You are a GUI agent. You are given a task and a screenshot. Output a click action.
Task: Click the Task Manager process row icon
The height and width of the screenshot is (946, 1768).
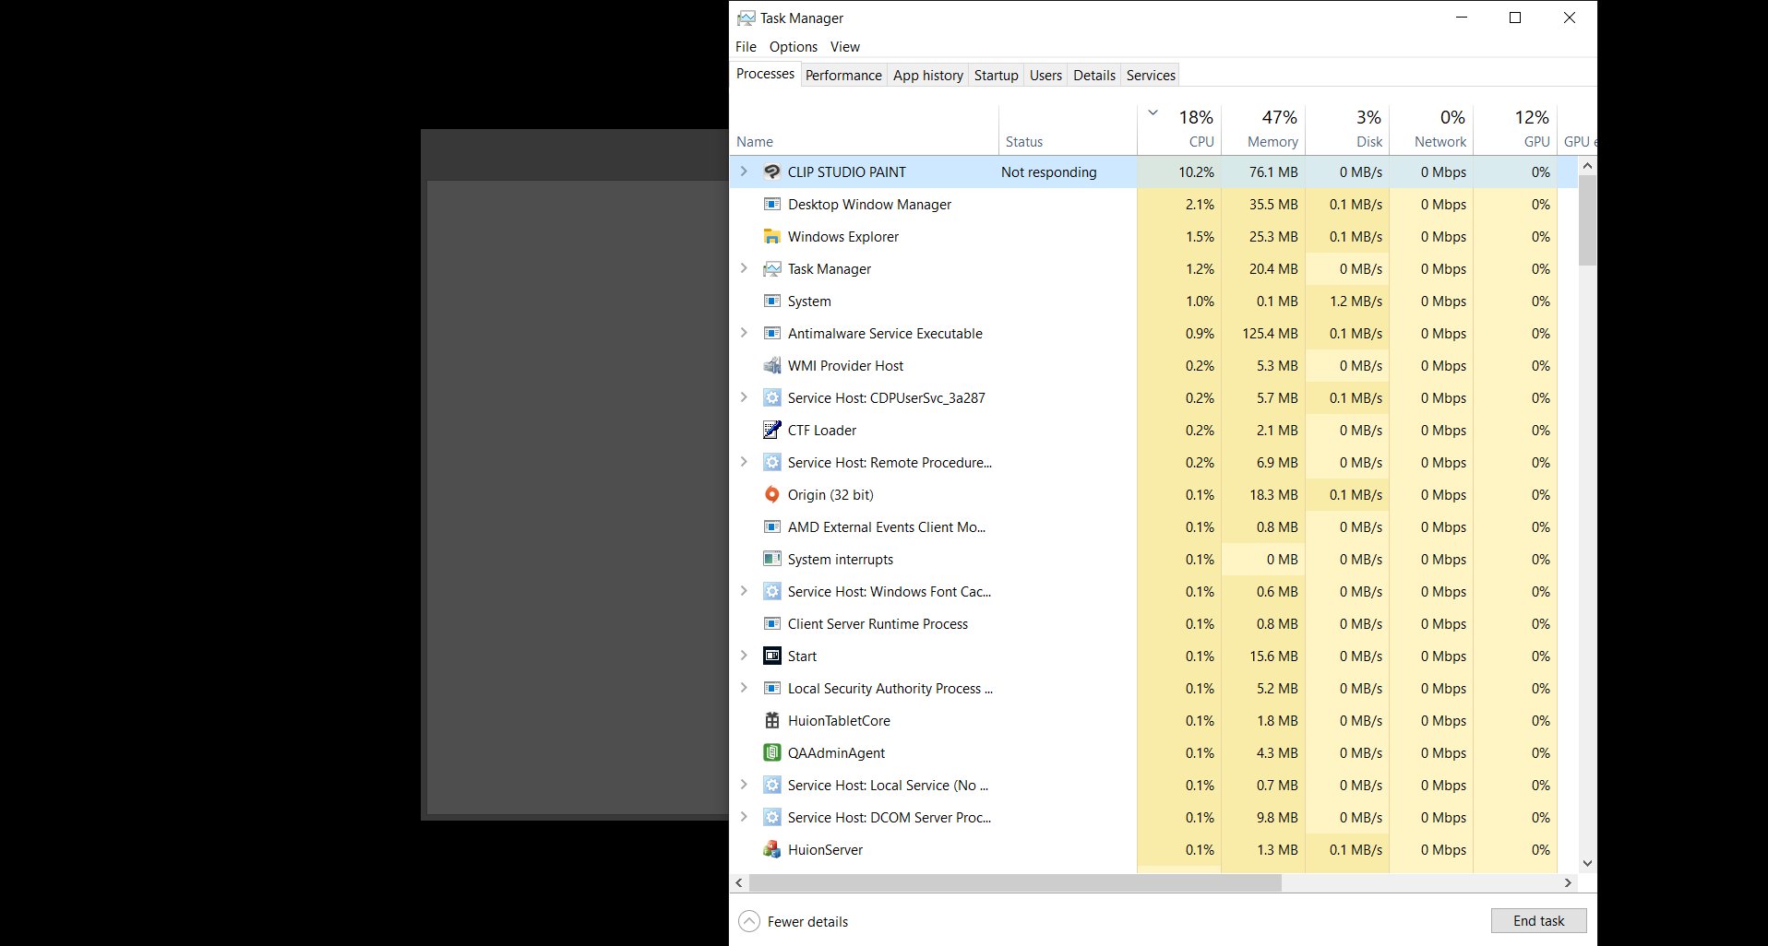click(772, 268)
